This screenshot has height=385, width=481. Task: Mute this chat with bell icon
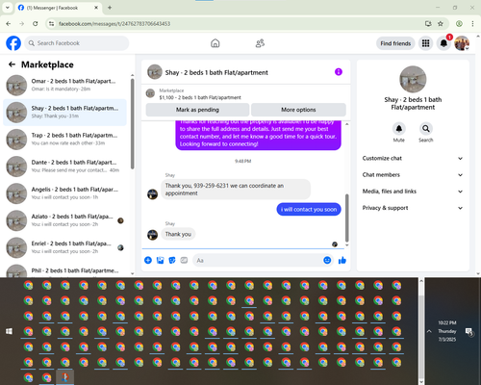coord(399,129)
